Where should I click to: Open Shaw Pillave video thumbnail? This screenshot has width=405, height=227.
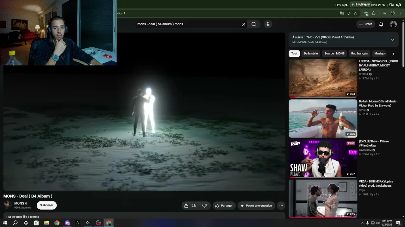(x=323, y=159)
